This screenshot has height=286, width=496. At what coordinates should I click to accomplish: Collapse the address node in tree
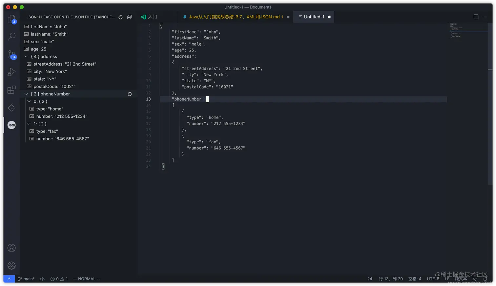tap(26, 57)
